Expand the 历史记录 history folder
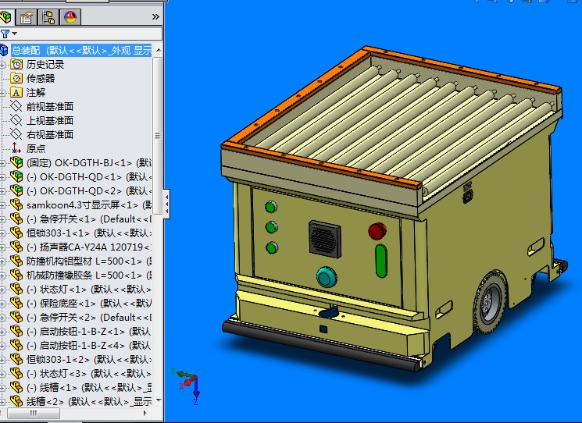Image resolution: width=582 pixels, height=423 pixels. (x=2, y=65)
